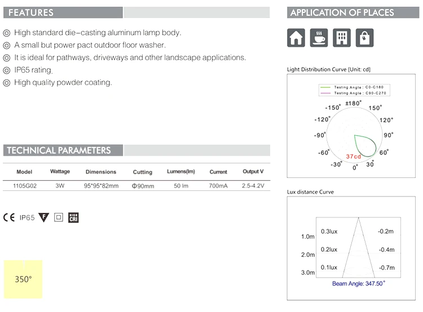
Task: Click the 700mA current value
Action: (218, 185)
